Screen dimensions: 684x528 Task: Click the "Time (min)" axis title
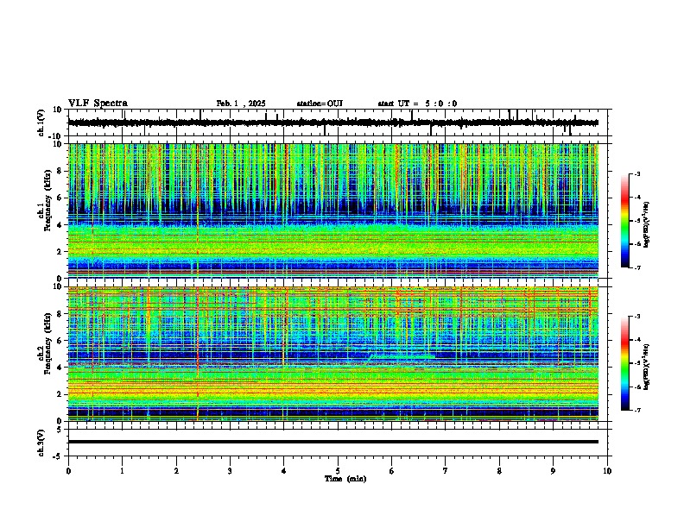[x=345, y=479]
